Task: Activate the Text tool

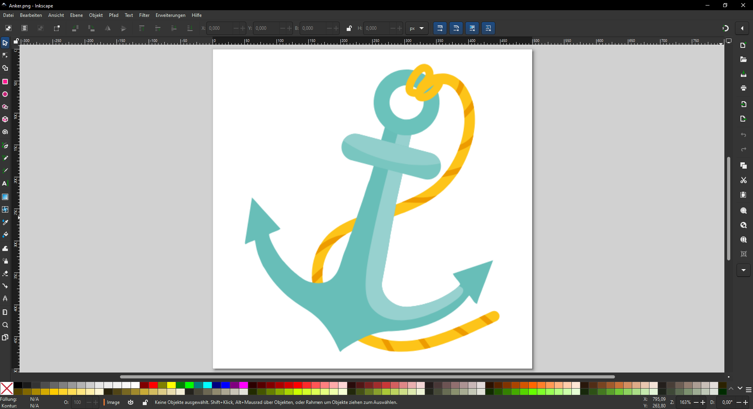Action: click(x=5, y=184)
